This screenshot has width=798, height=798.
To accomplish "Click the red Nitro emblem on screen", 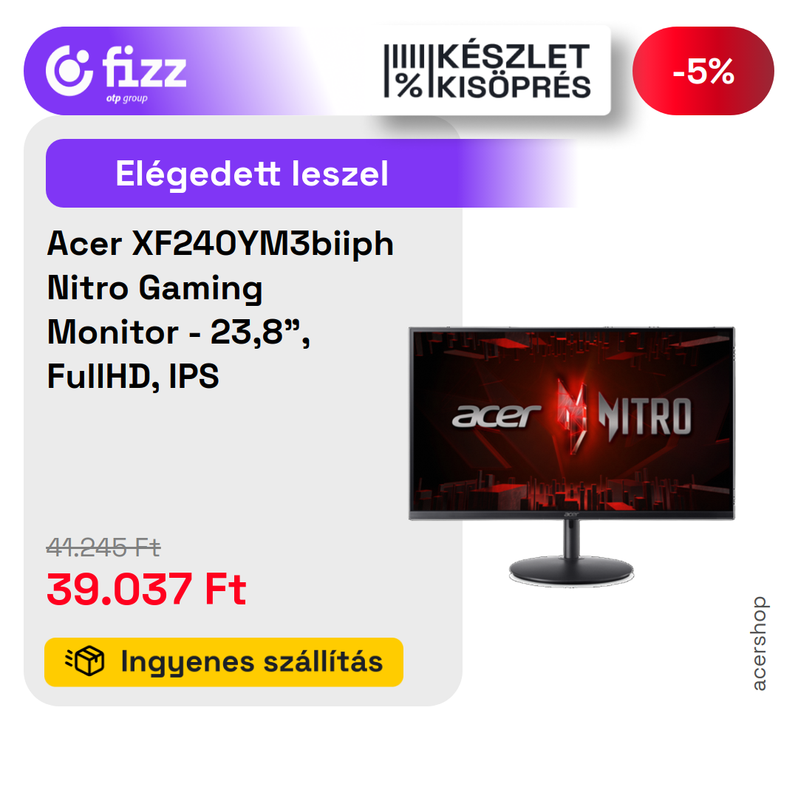I will (573, 415).
